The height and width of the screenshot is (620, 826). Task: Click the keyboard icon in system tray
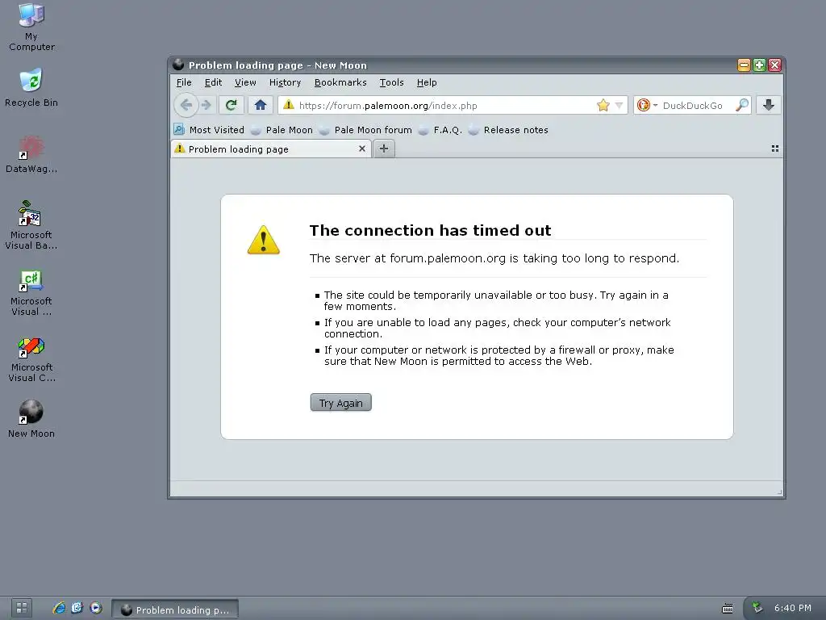(x=728, y=609)
